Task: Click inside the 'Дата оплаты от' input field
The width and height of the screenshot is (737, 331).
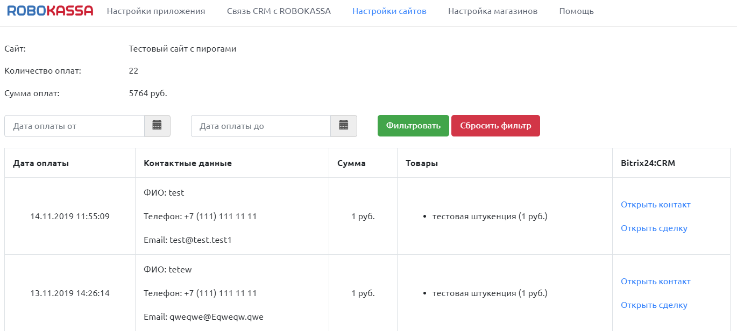Action: point(75,126)
